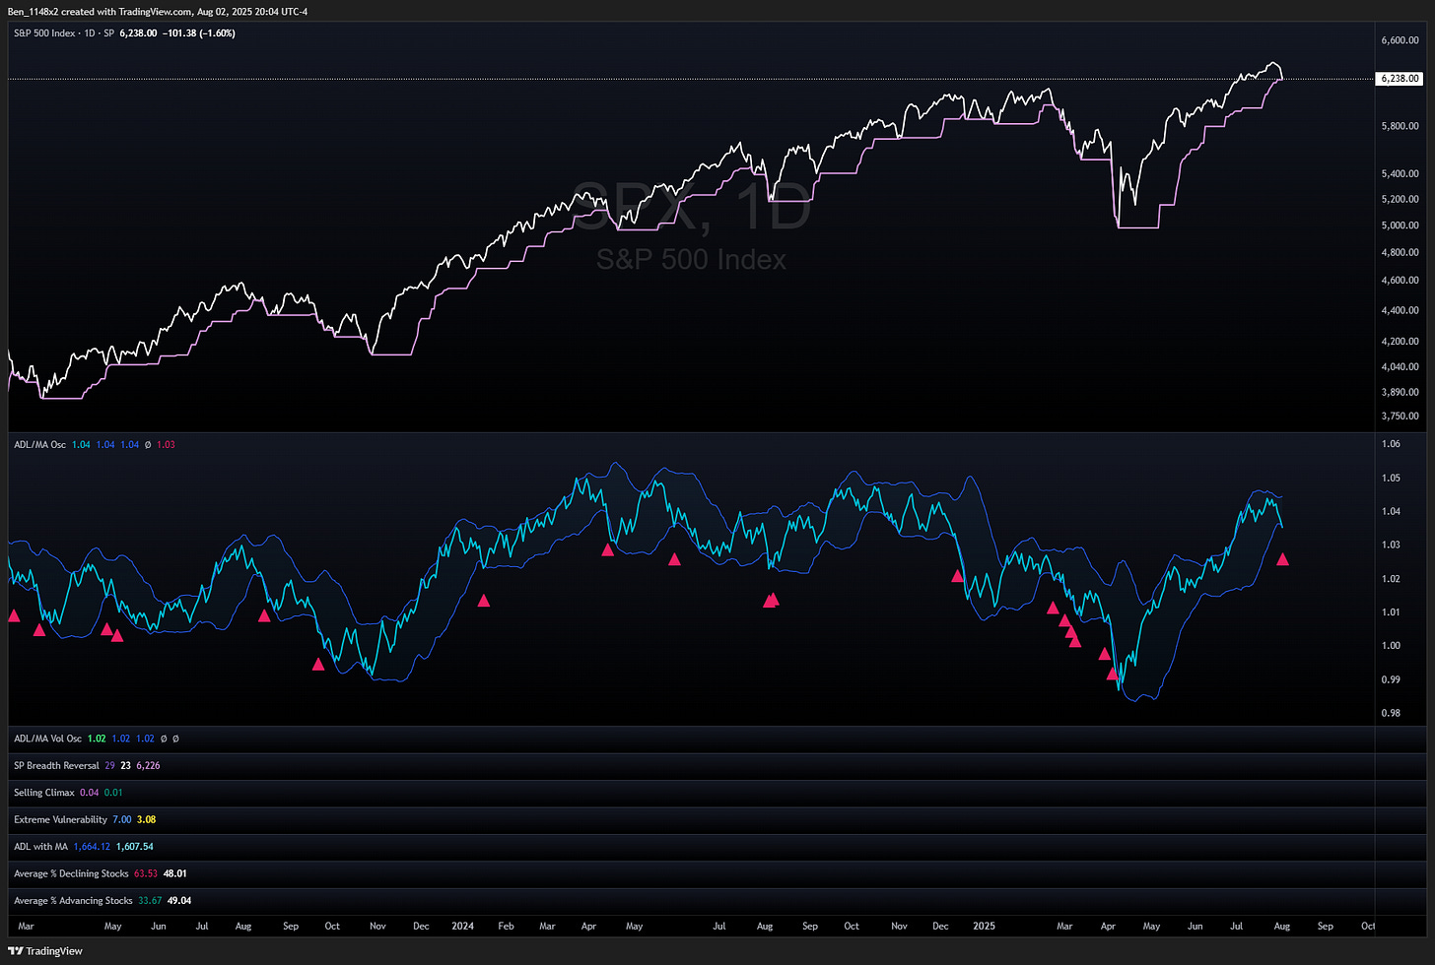This screenshot has height=965, width=1435.
Task: Click the Aug label at the right of the time axis
Action: pos(1281,927)
